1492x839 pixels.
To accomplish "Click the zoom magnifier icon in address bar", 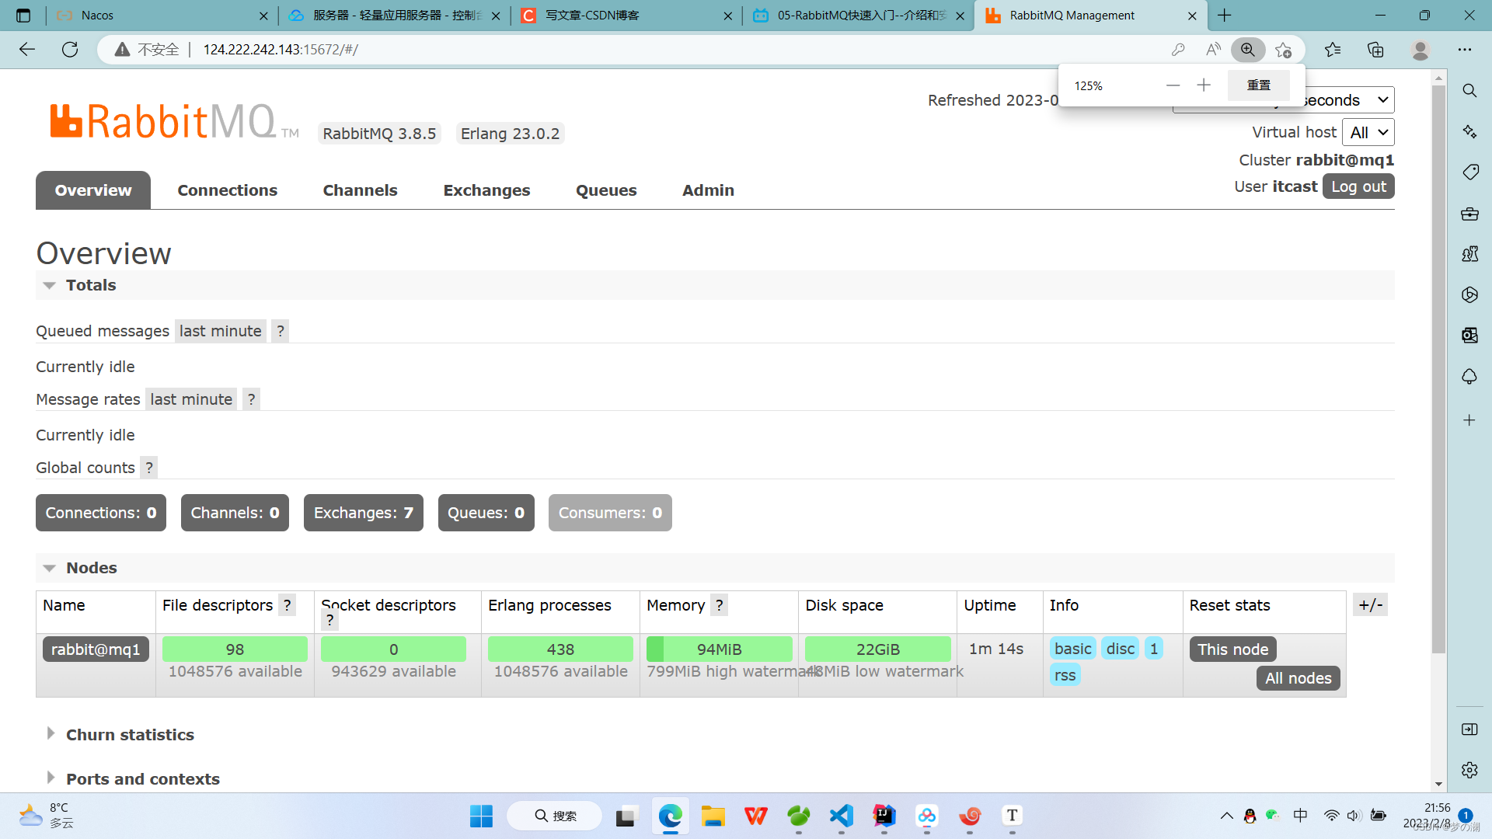I will tap(1248, 50).
